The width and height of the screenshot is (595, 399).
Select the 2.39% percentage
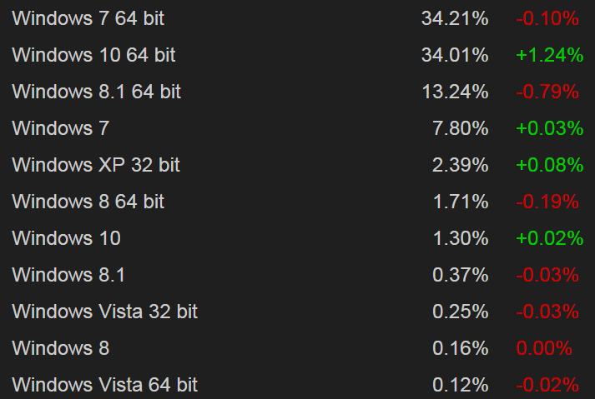pos(460,165)
